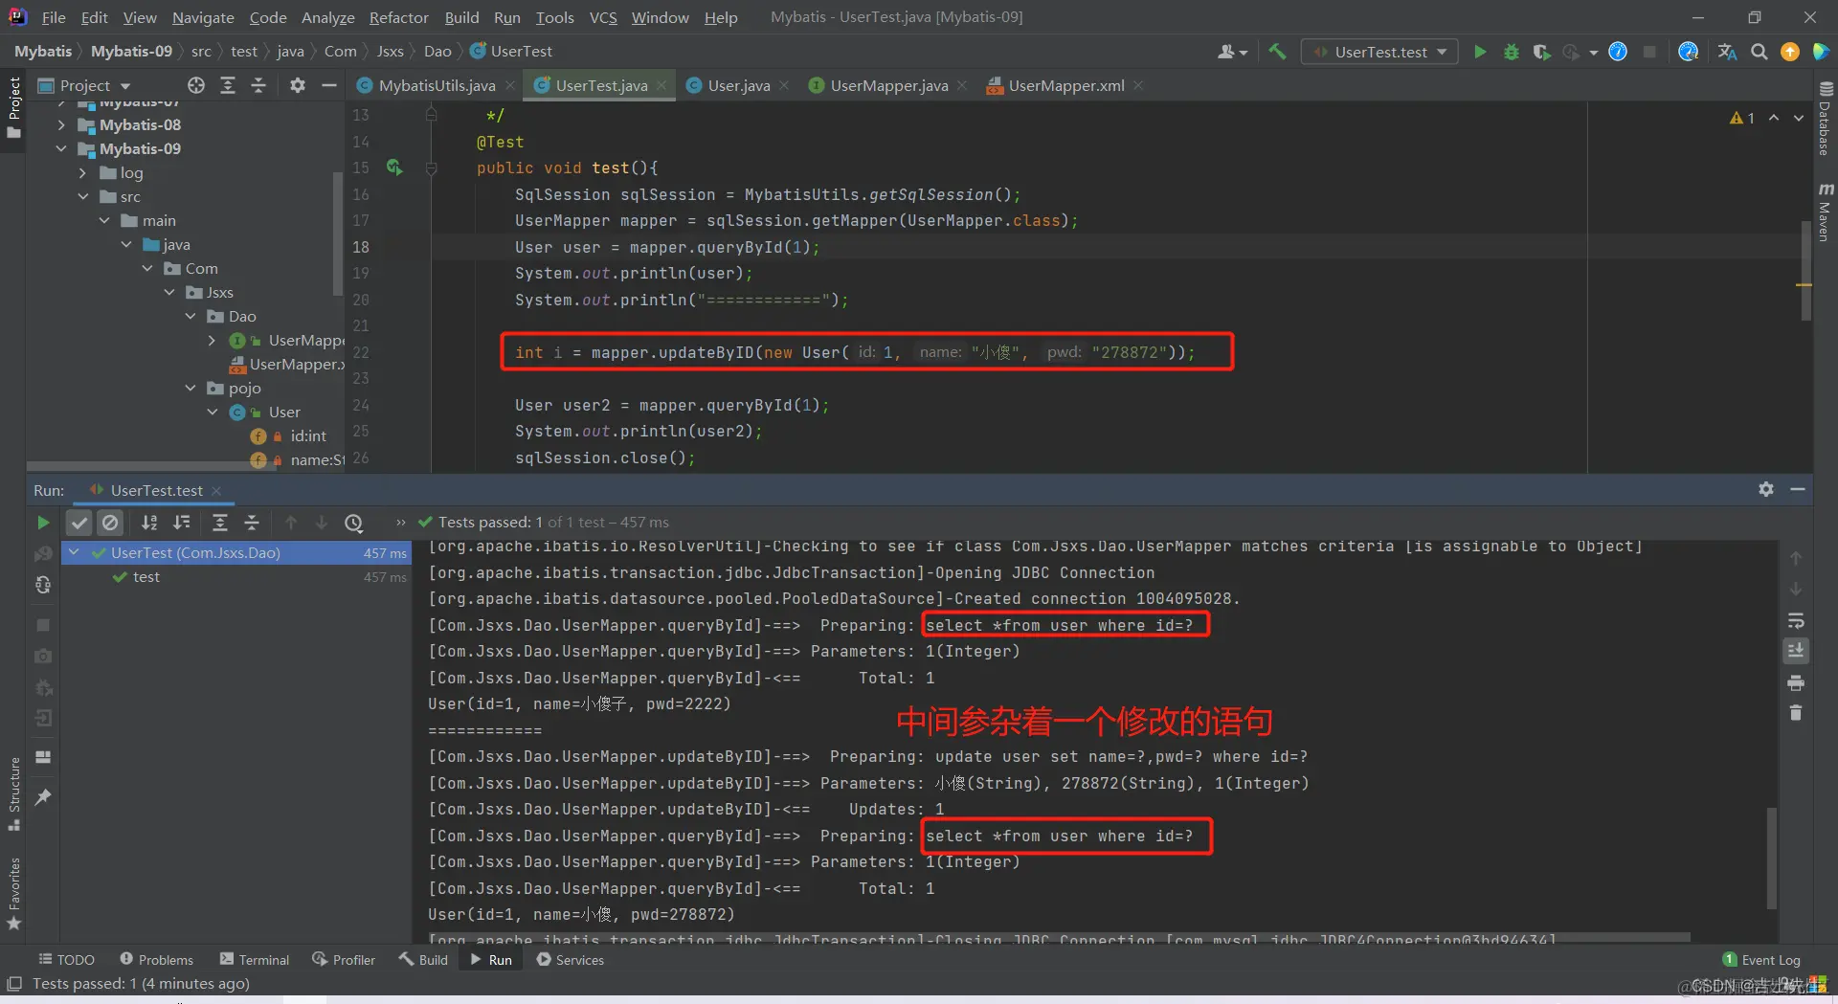Open the Services tool window
This screenshot has width=1838, height=1004.
coord(571,960)
